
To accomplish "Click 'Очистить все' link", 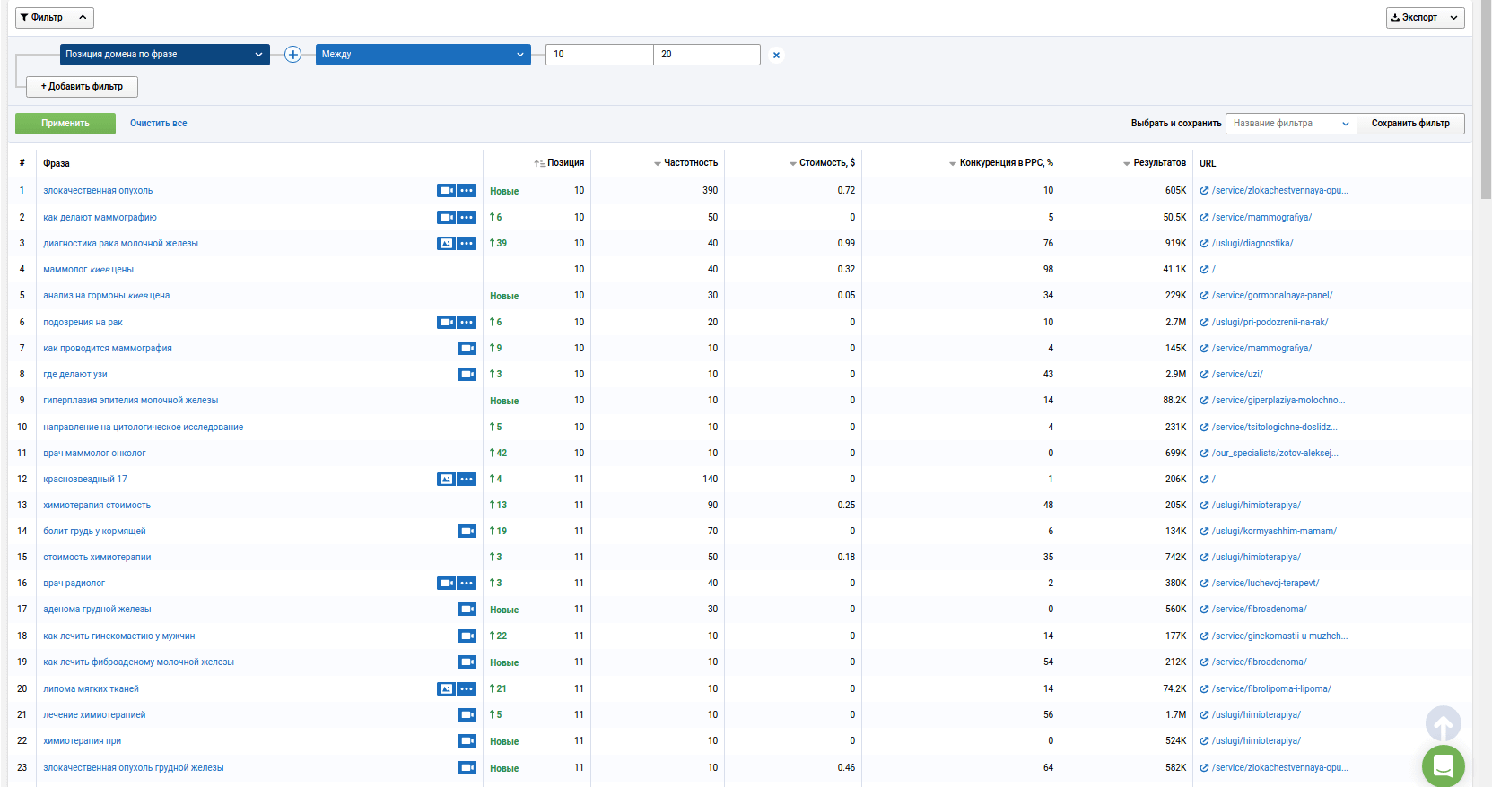I will pos(159,124).
